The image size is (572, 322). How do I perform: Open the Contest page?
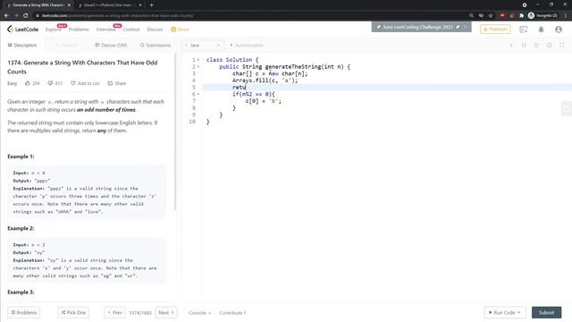[131, 30]
